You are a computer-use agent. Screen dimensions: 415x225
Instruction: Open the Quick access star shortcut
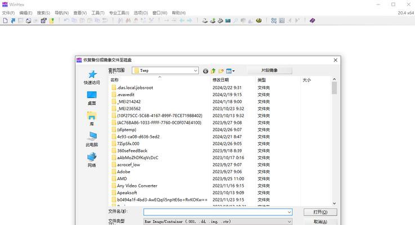pyautogui.click(x=92, y=77)
